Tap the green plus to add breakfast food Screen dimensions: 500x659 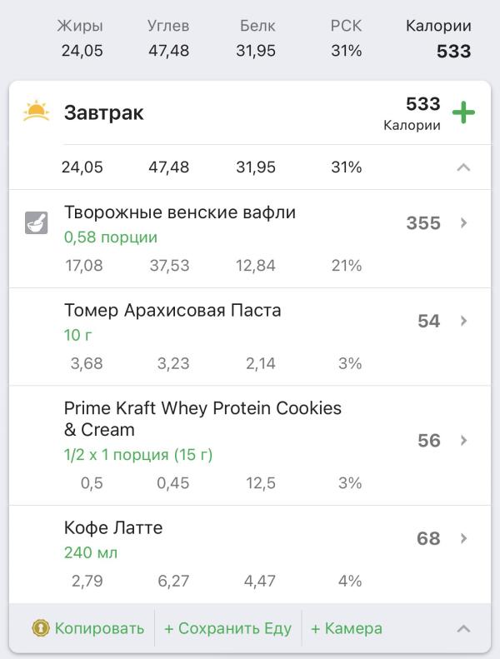[463, 112]
